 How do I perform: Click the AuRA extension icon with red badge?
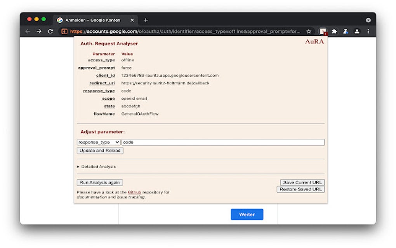pos(323,31)
